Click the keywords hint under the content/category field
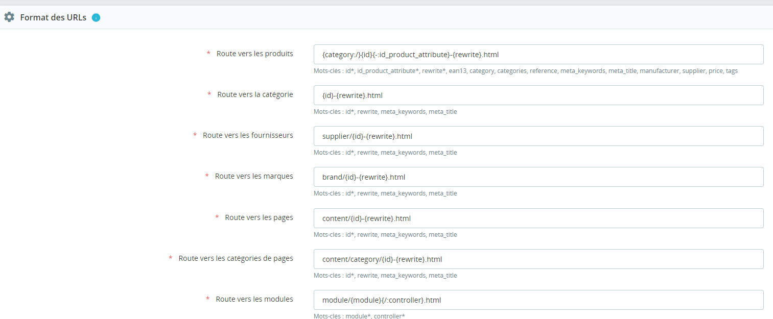 (385, 276)
